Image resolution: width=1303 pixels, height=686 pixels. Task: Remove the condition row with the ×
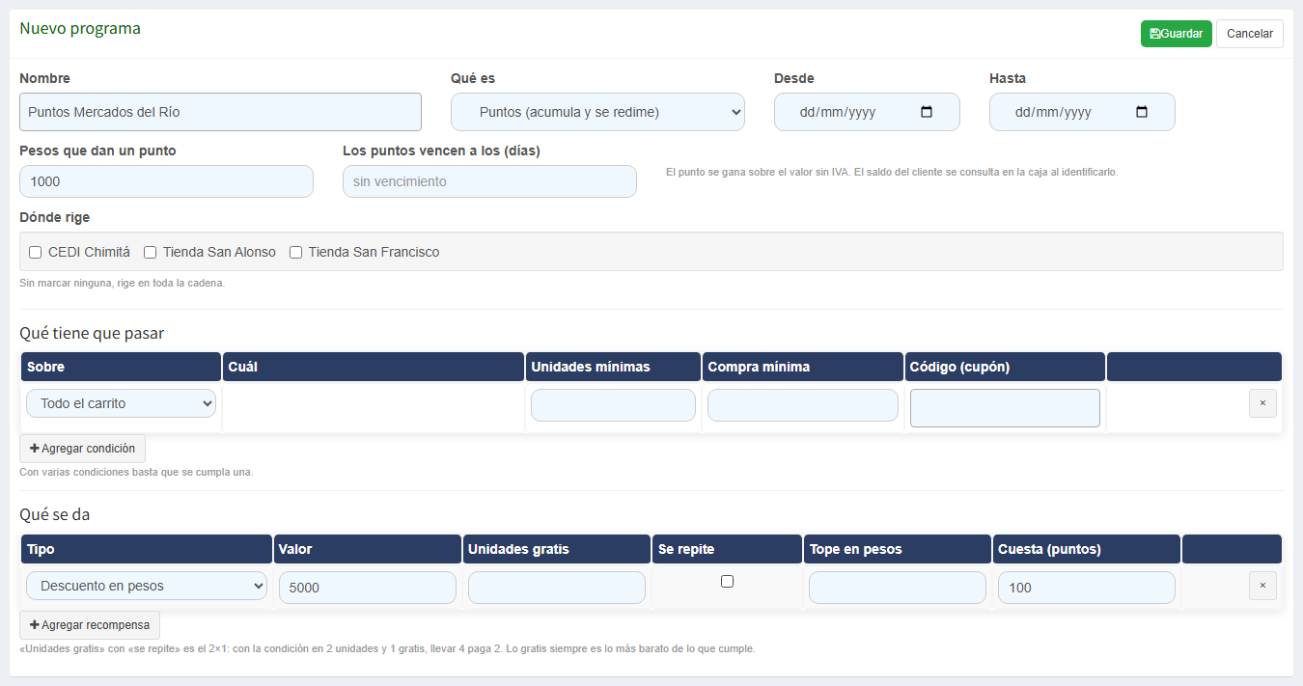point(1262,403)
